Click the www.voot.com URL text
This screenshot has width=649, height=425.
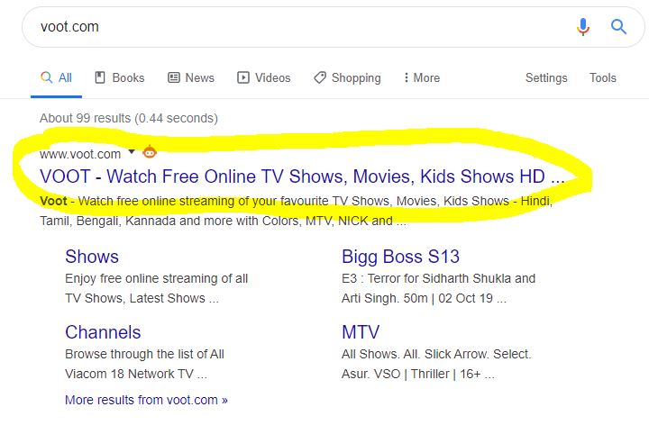pyautogui.click(x=80, y=154)
